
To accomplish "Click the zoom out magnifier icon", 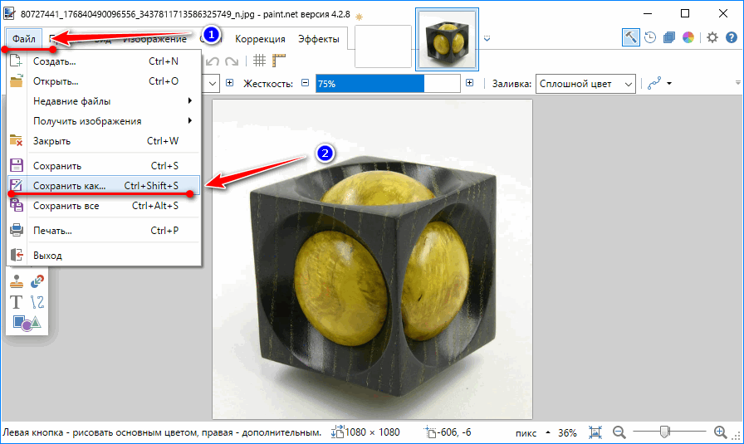I will pyautogui.click(x=619, y=432).
